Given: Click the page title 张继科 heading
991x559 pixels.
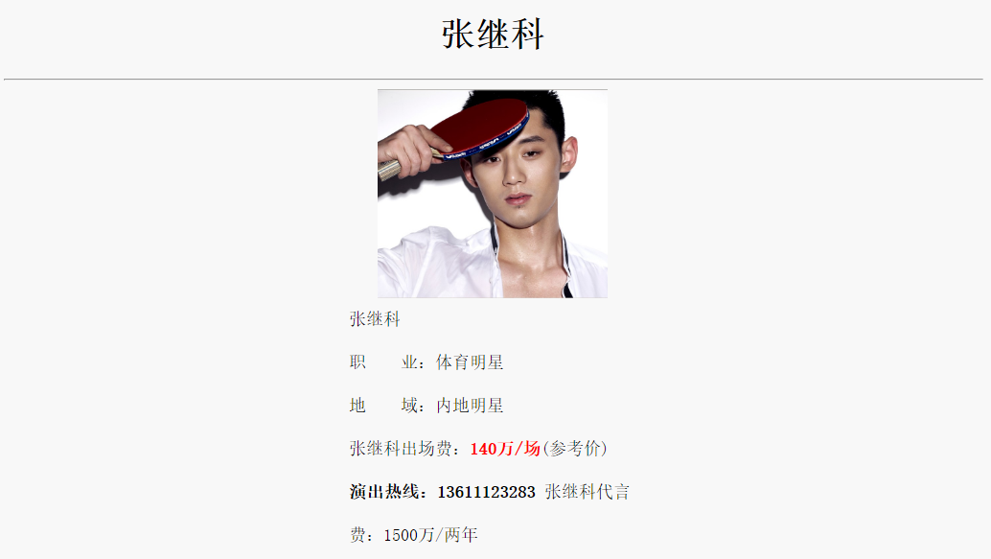Looking at the screenshot, I should (493, 35).
